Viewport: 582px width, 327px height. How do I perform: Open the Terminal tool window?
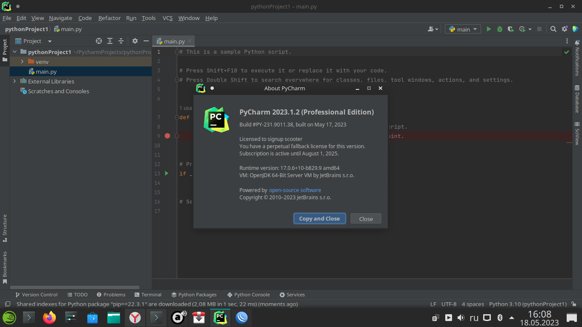point(148,295)
